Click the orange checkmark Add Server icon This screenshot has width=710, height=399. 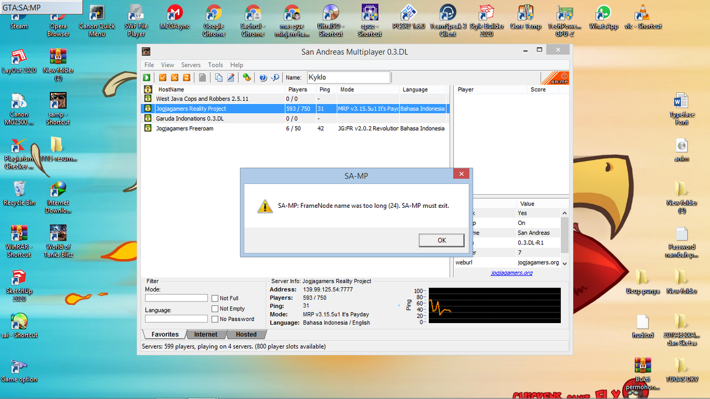click(163, 78)
